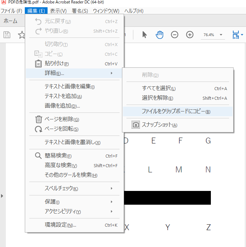Open the 表示 menu
246x247 pixels.
[58, 11]
